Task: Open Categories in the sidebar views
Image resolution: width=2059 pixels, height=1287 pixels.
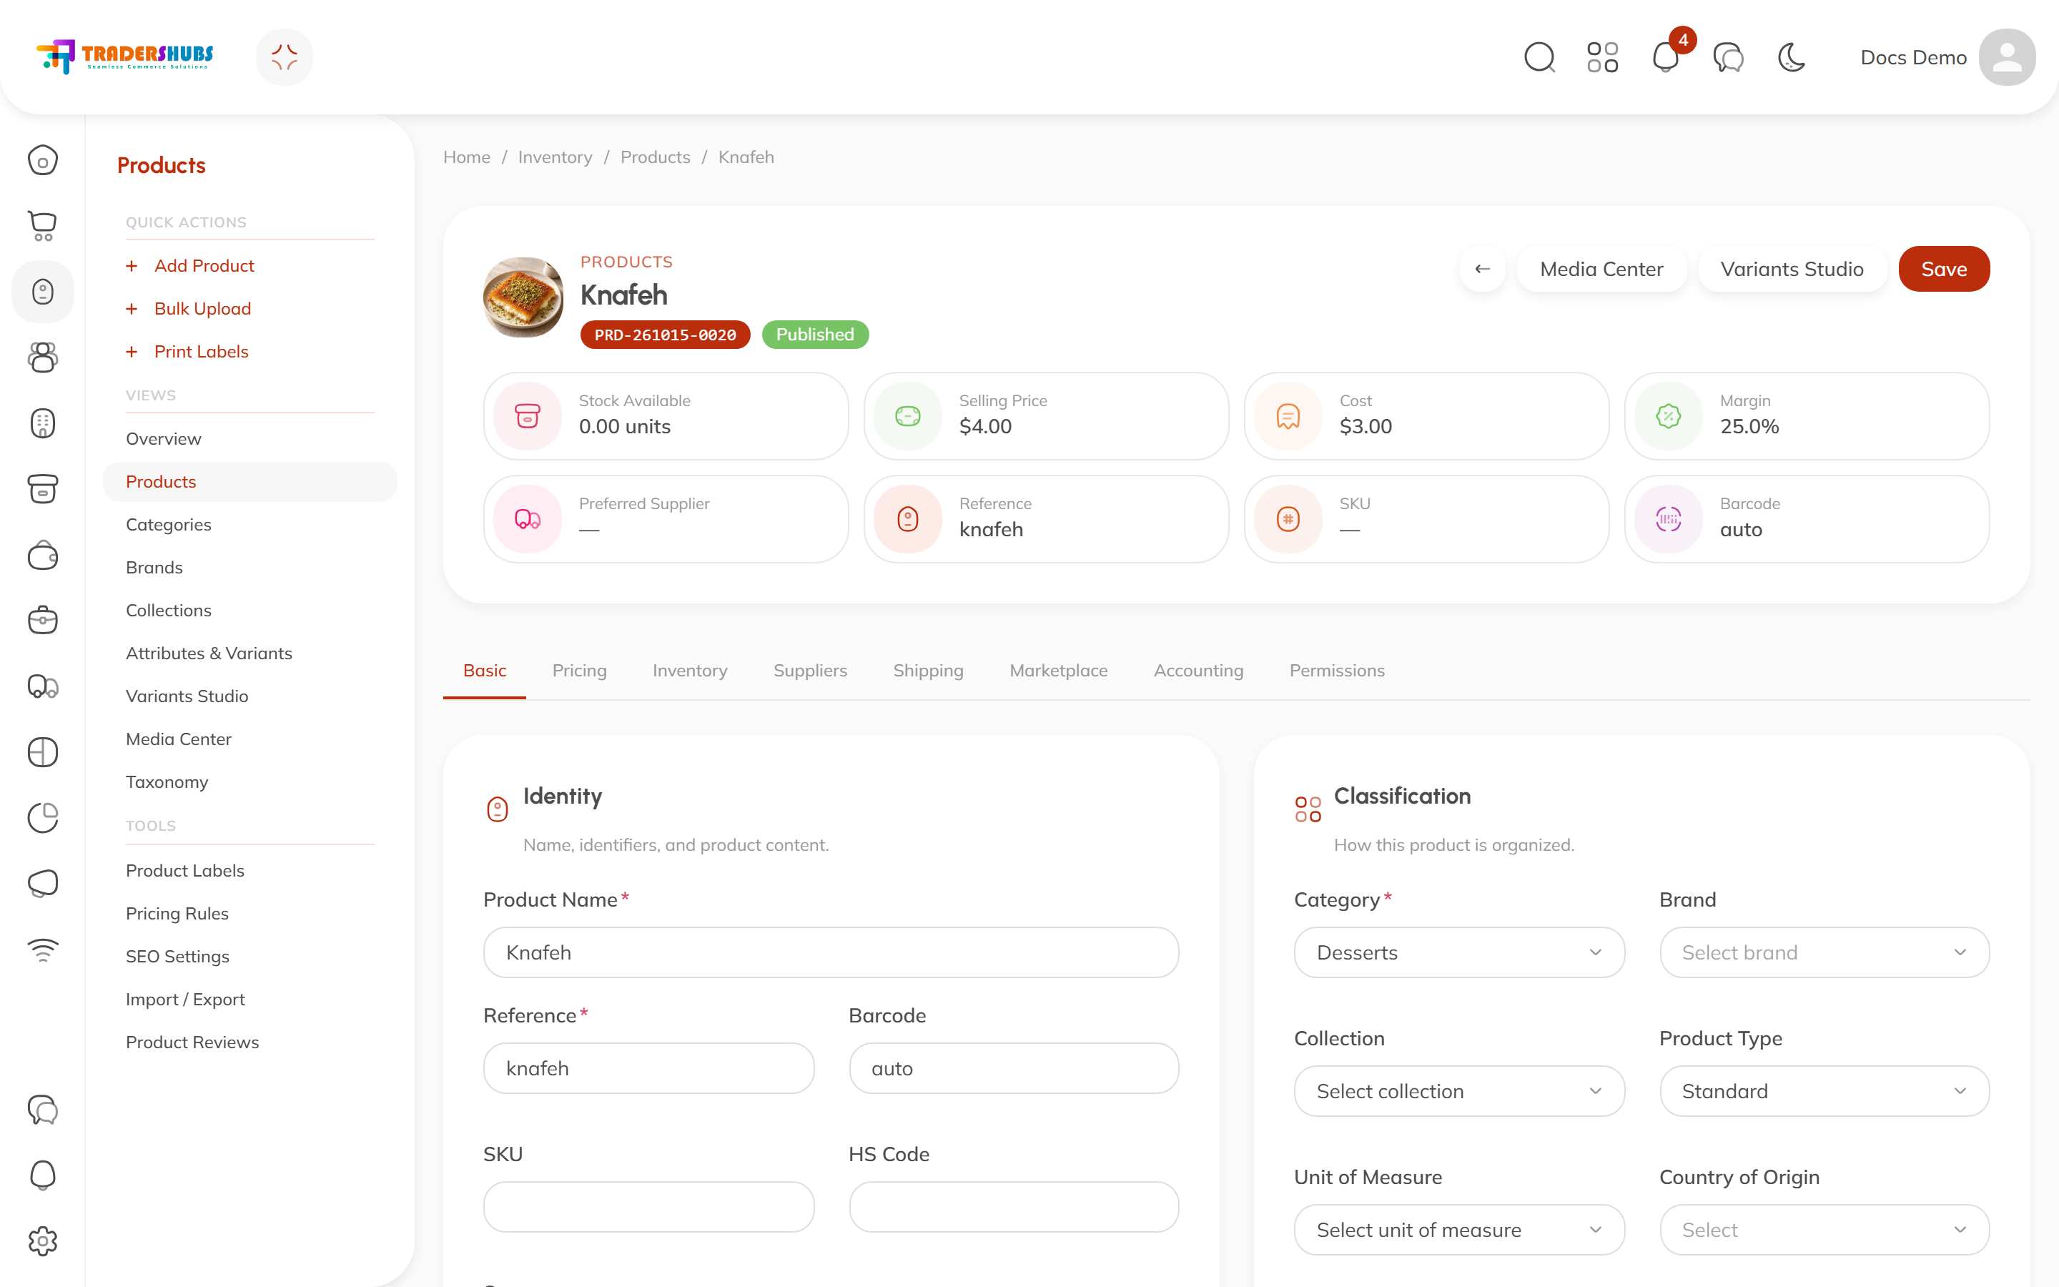Action: 169,524
